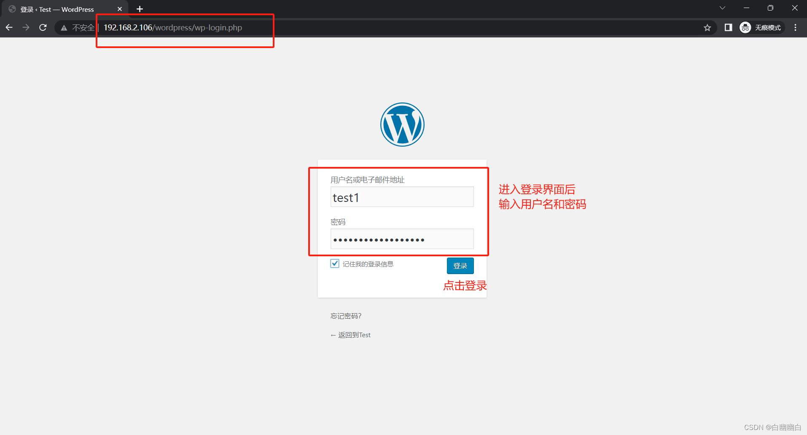
Task: Toggle the 记住我的登录信息 checkbox
Action: tap(335, 263)
